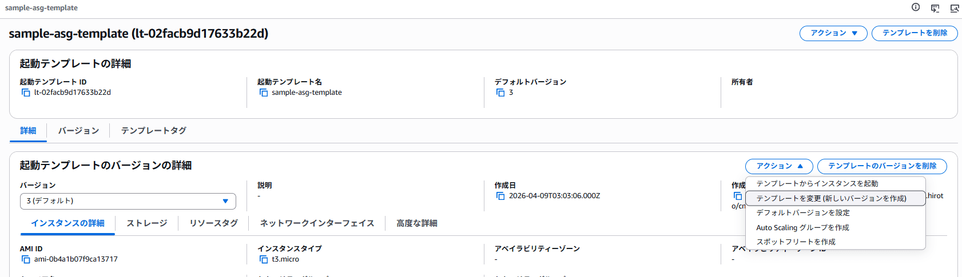The image size is (962, 277).
Task: Click the monitor icon at top right corner
Action: click(955, 8)
